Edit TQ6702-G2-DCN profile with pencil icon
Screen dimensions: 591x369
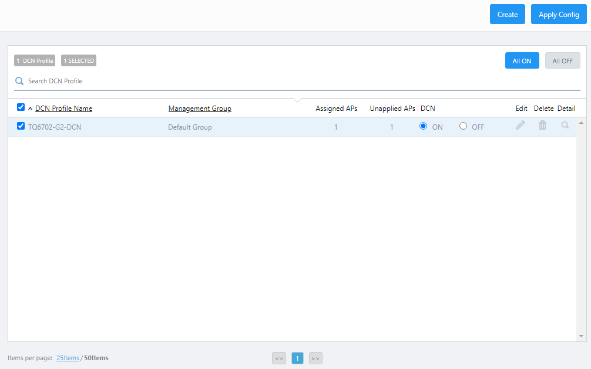(521, 126)
